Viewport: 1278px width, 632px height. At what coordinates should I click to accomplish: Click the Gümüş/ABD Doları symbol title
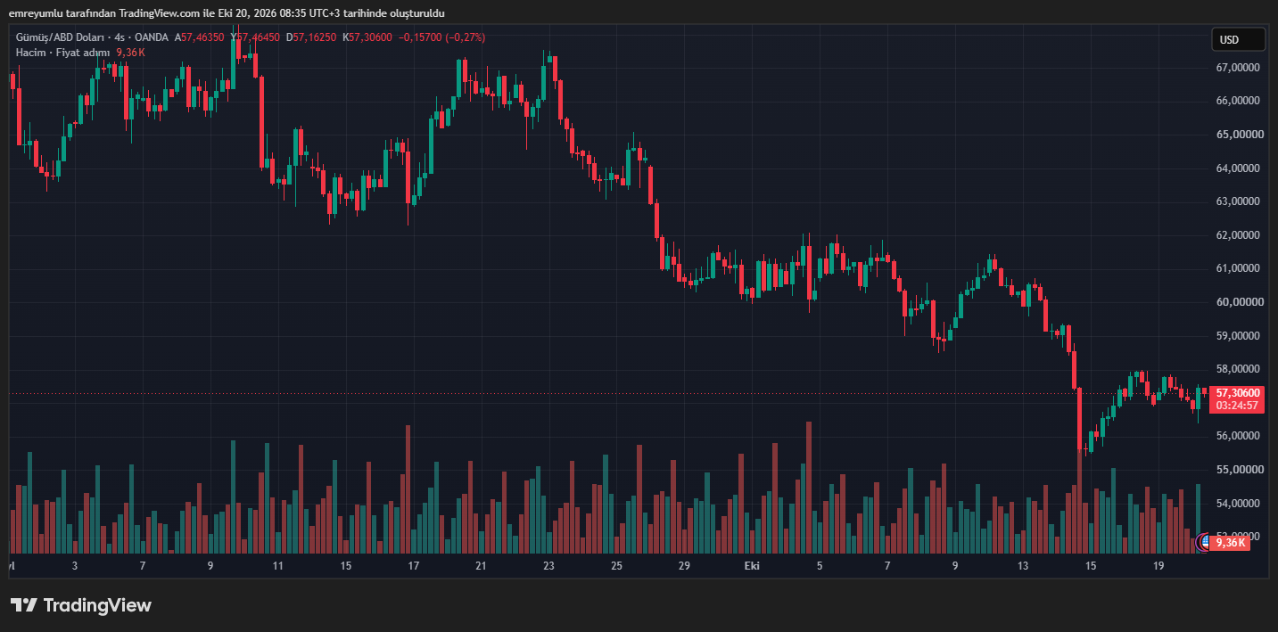click(x=58, y=37)
